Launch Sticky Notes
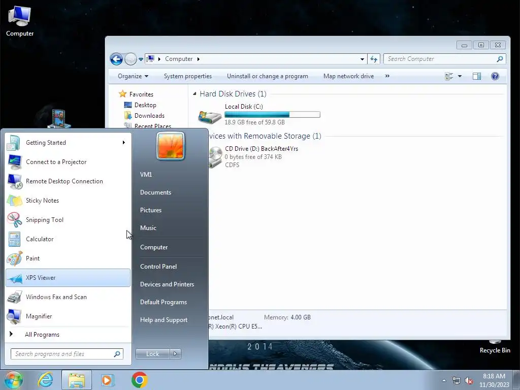The height and width of the screenshot is (390, 520). click(x=68, y=200)
